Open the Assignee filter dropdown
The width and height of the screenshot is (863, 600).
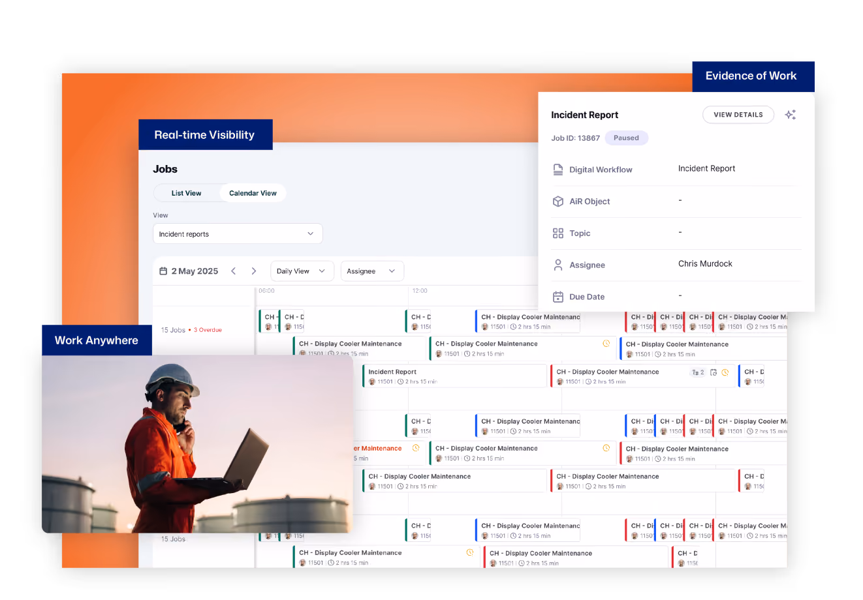tap(372, 271)
